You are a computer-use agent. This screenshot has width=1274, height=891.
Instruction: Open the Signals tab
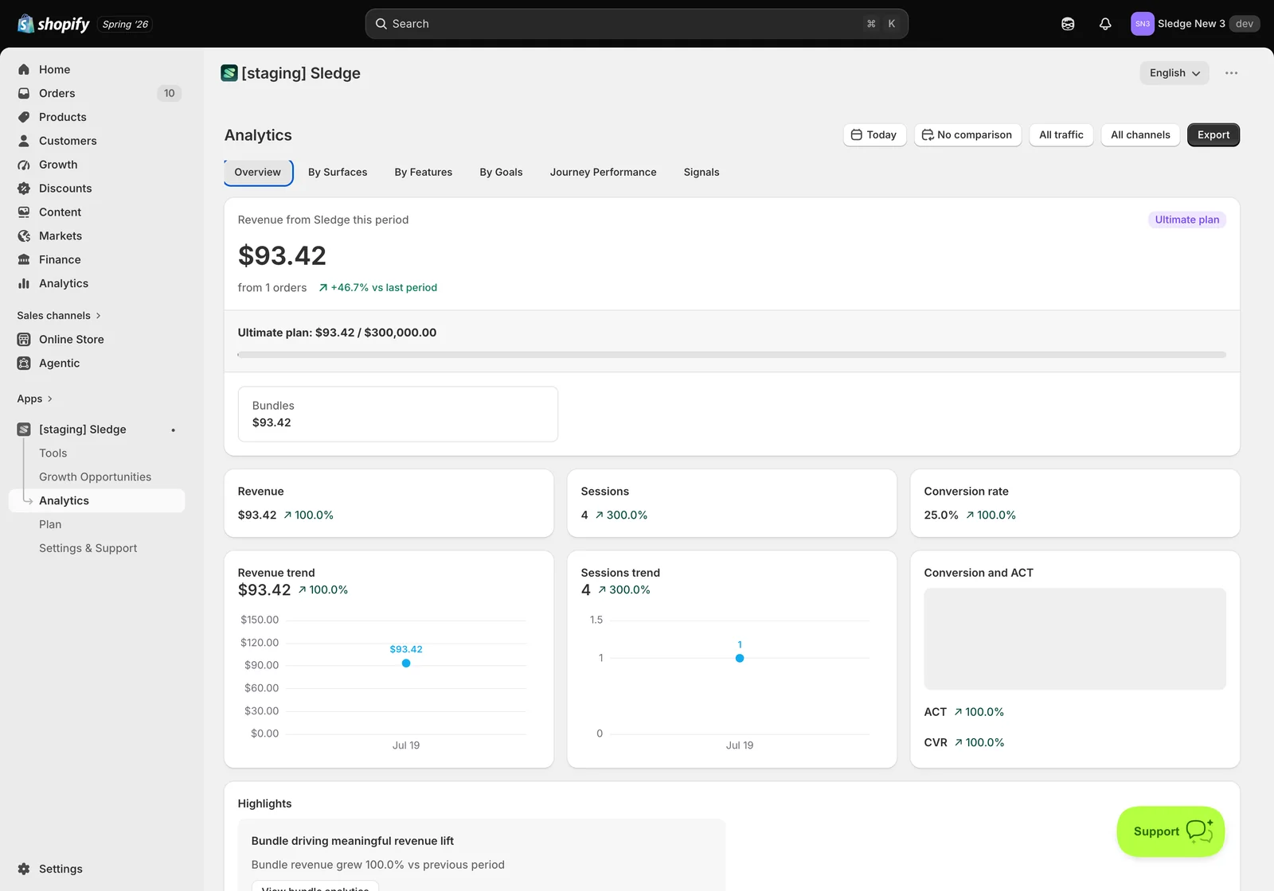(701, 173)
